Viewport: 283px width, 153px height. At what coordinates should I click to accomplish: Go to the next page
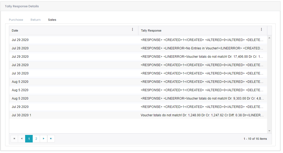(44, 139)
